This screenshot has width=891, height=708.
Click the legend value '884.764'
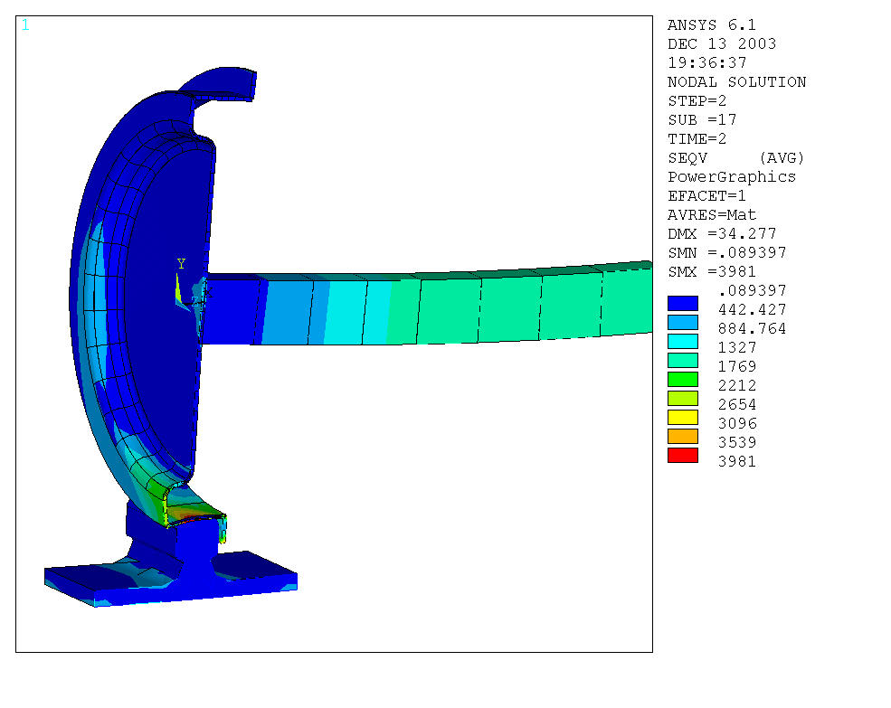point(753,329)
